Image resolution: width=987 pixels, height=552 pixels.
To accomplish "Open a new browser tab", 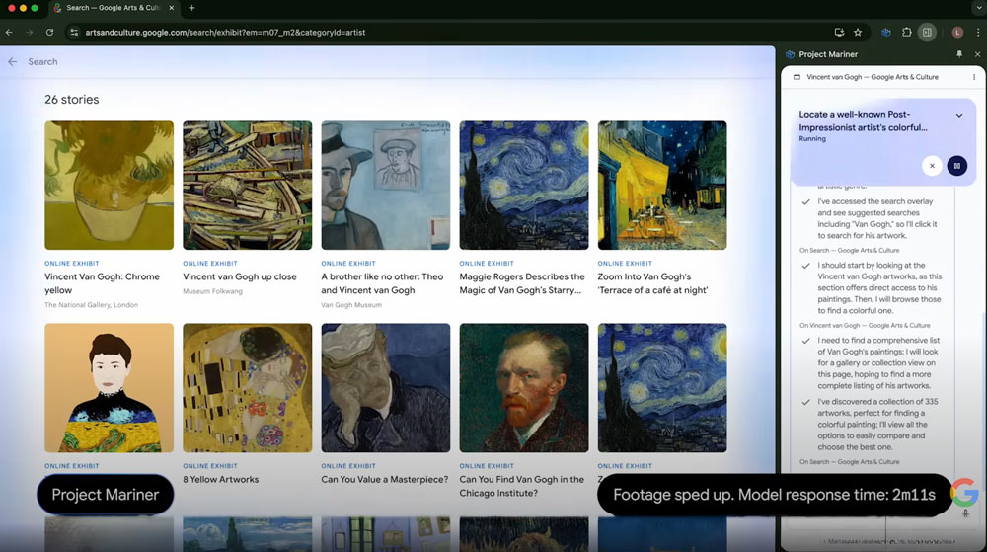I will pyautogui.click(x=192, y=8).
